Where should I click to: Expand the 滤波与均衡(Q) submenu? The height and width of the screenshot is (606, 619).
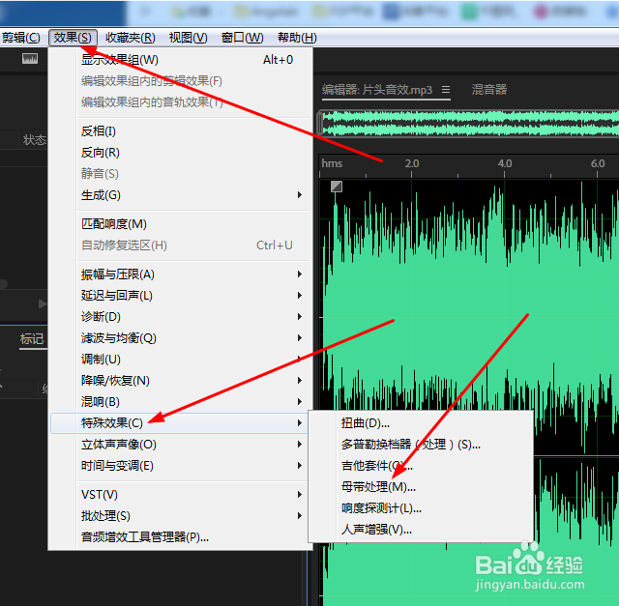tap(181, 338)
